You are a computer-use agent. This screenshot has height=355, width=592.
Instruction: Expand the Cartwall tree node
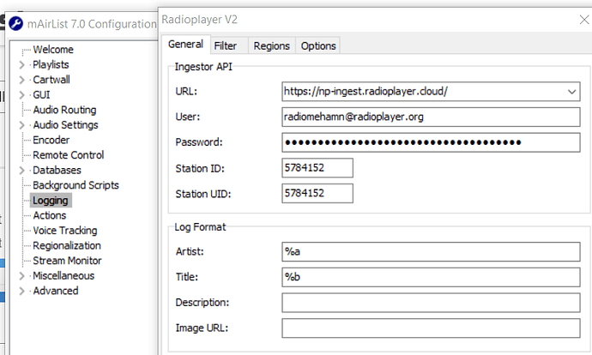(x=22, y=80)
